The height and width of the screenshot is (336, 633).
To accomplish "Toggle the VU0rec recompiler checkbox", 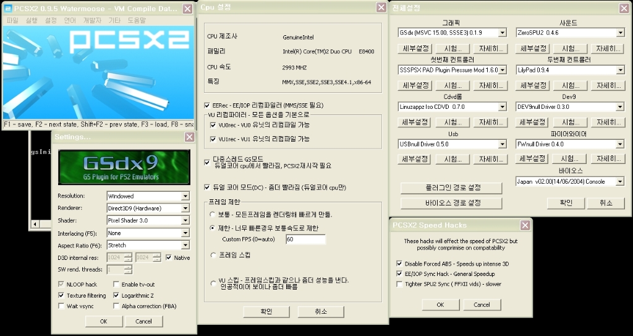I will pyautogui.click(x=213, y=125).
